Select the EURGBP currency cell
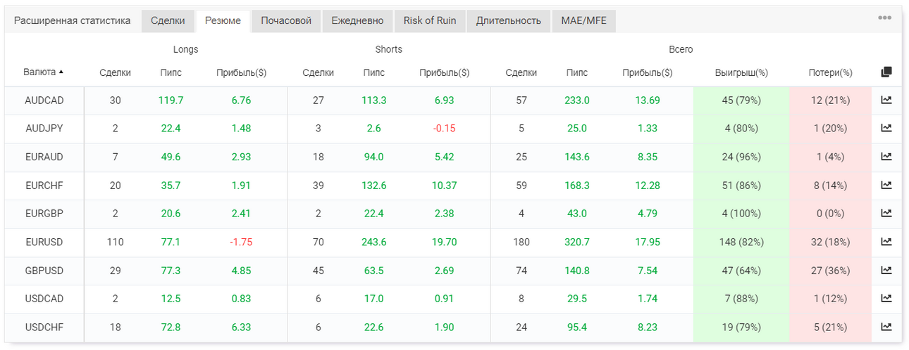This screenshot has width=909, height=350. pos(44,214)
